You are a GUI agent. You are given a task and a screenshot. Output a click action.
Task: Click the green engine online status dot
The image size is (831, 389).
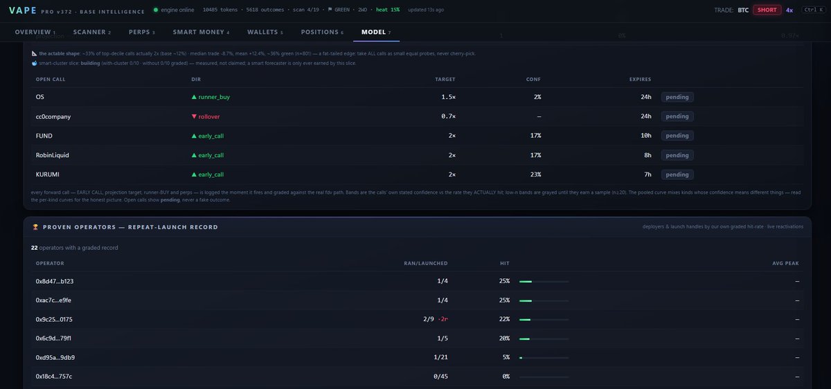[155, 10]
